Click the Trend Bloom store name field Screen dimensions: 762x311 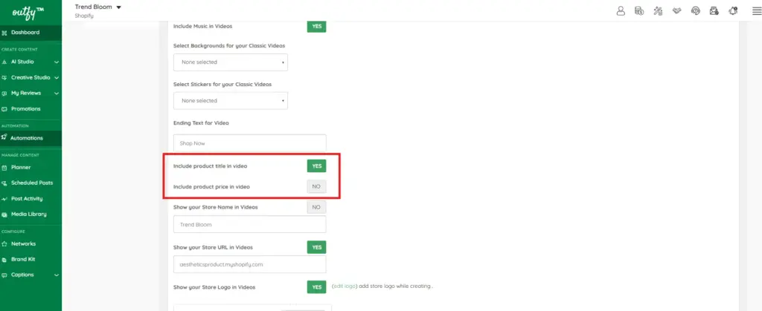point(250,224)
